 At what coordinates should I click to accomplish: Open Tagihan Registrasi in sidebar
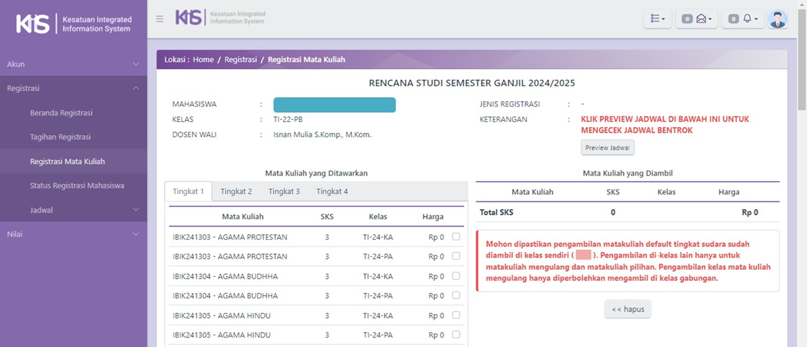tap(60, 137)
